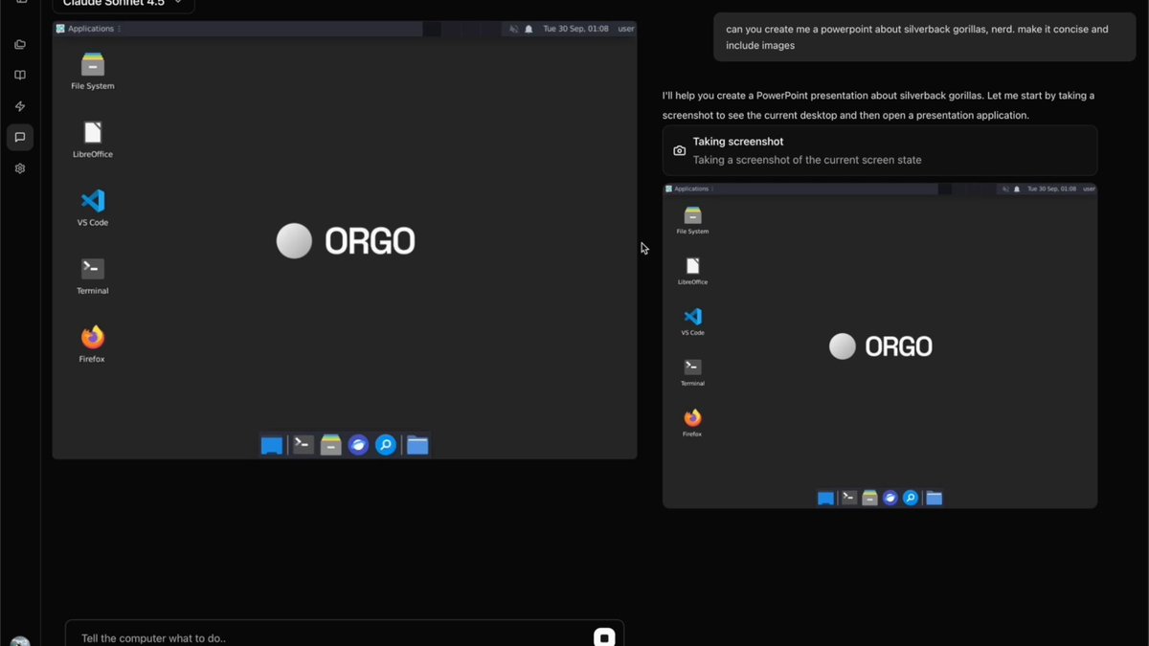The image size is (1149, 646).
Task: Select Firefox icon on large desktop
Action: point(93,344)
